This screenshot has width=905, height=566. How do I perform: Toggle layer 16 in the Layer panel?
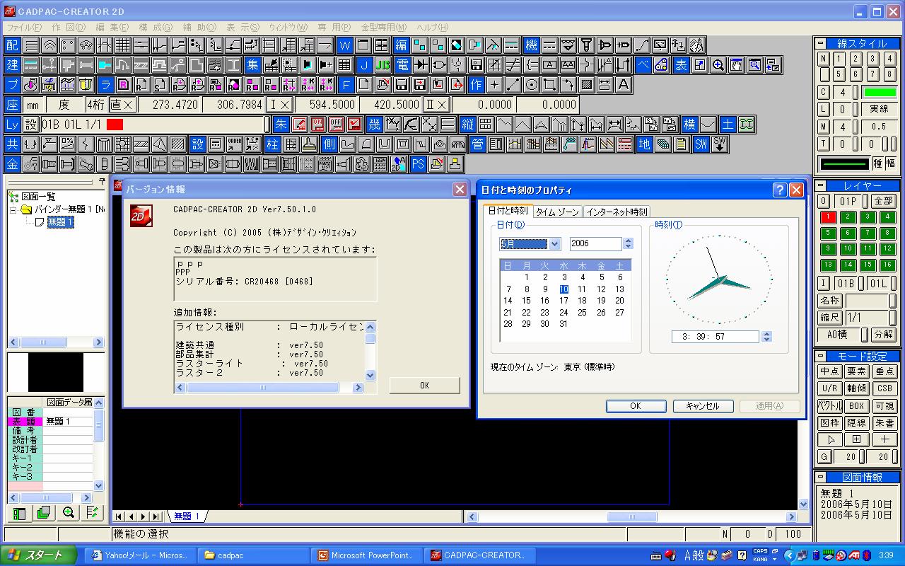pyautogui.click(x=887, y=265)
